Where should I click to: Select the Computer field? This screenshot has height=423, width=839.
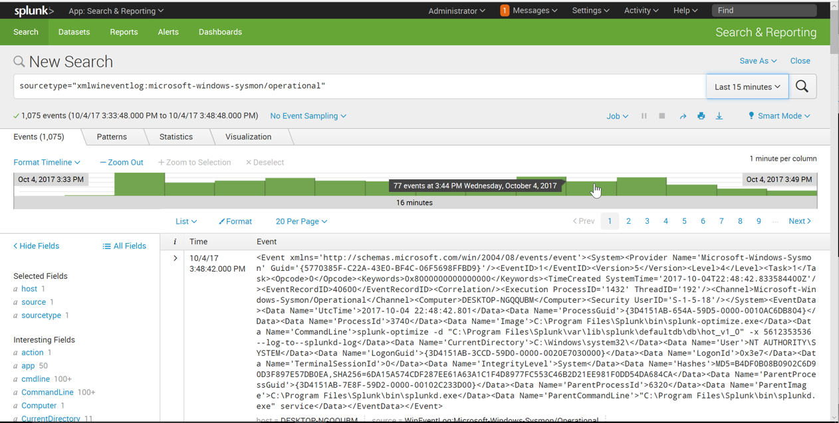(39, 406)
